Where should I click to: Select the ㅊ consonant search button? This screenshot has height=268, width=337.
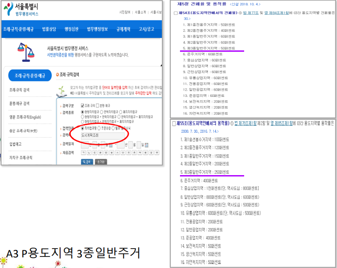(x=134, y=153)
